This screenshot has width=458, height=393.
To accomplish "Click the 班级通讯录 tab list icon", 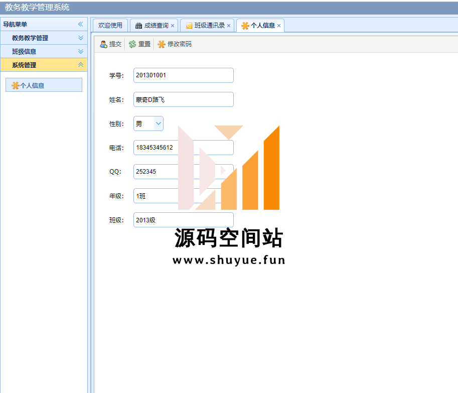I will tap(189, 26).
